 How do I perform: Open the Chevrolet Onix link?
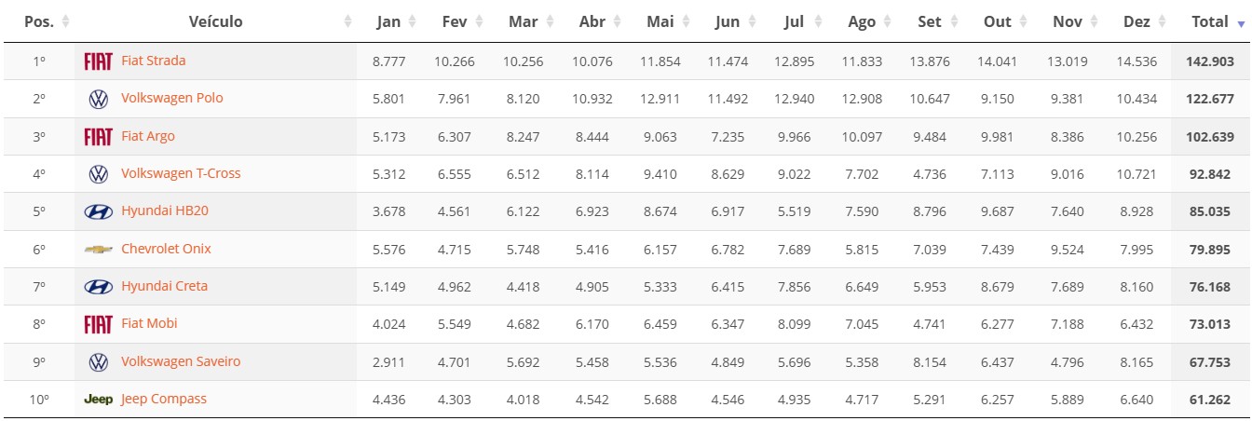[166, 249]
